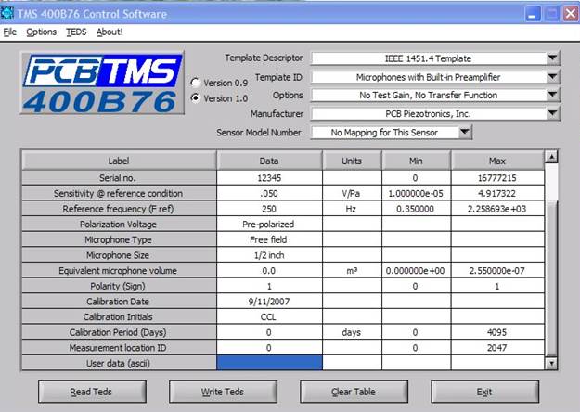Click the Microphone Type row label
Image resolution: width=580 pixels, height=412 pixels.
pyautogui.click(x=119, y=239)
